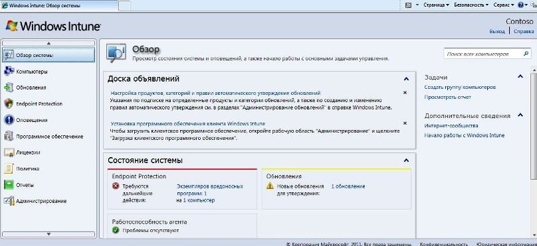
Task: Click the Работоспособность агента heading
Action: click(x=150, y=222)
